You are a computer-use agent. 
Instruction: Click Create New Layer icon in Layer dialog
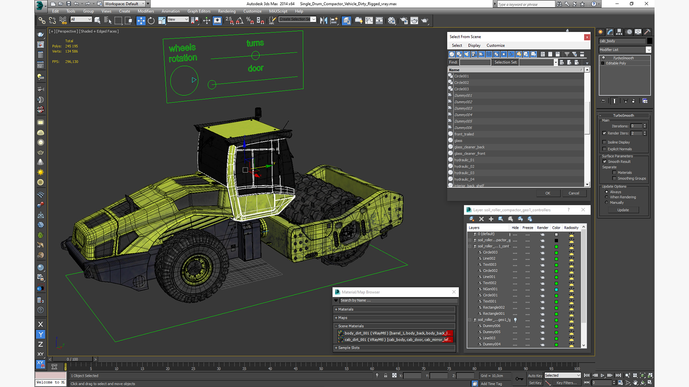[472, 219]
